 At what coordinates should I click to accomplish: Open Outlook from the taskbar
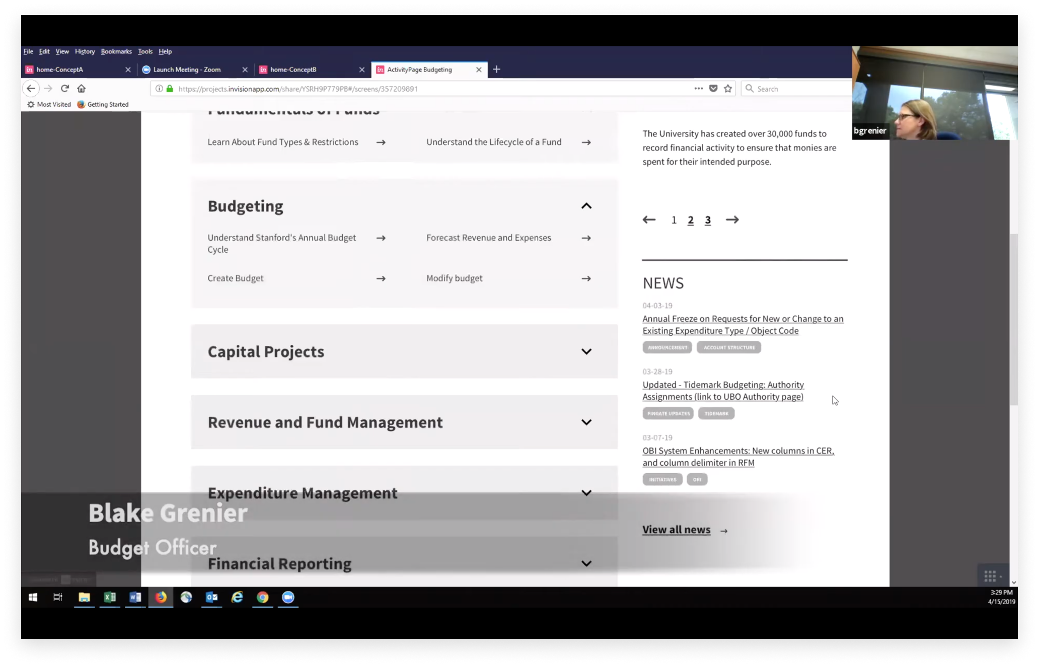211,597
